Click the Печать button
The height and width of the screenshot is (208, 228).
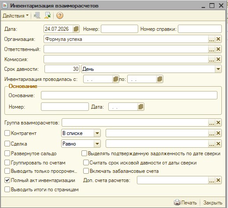(185, 203)
